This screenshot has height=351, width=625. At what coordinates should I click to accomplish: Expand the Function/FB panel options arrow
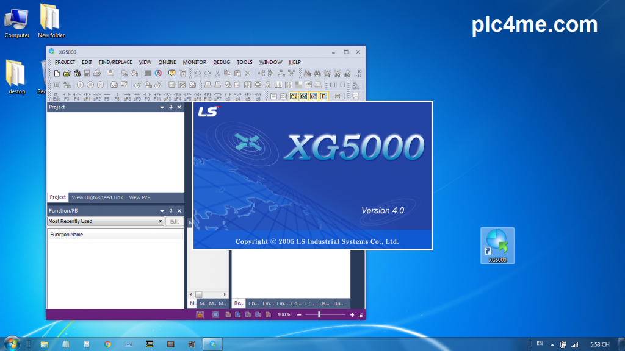coord(162,211)
